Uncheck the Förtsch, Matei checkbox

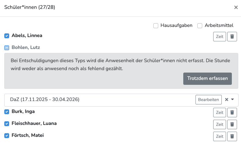click(x=7, y=135)
